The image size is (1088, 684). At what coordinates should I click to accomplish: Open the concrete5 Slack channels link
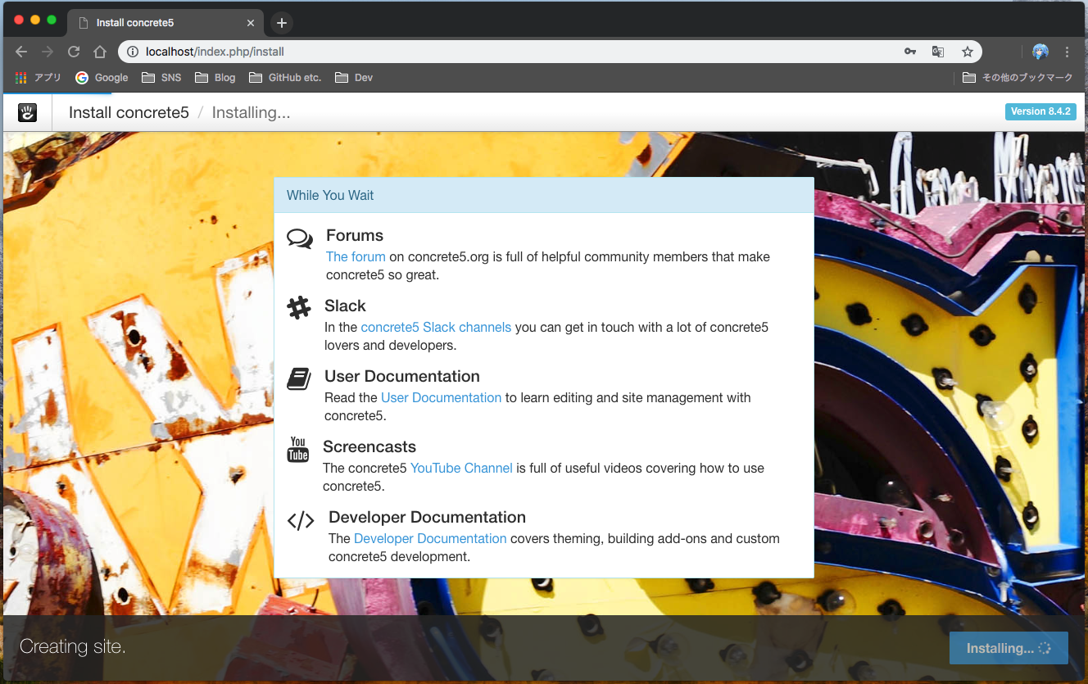pyautogui.click(x=436, y=327)
